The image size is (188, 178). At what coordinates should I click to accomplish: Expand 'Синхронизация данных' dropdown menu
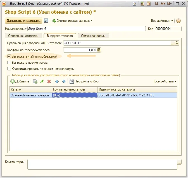pyautogui.click(x=72, y=21)
